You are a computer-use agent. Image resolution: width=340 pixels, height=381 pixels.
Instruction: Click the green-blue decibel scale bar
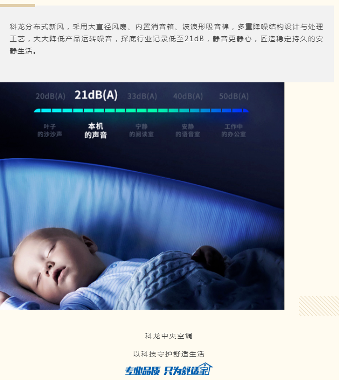point(141,110)
